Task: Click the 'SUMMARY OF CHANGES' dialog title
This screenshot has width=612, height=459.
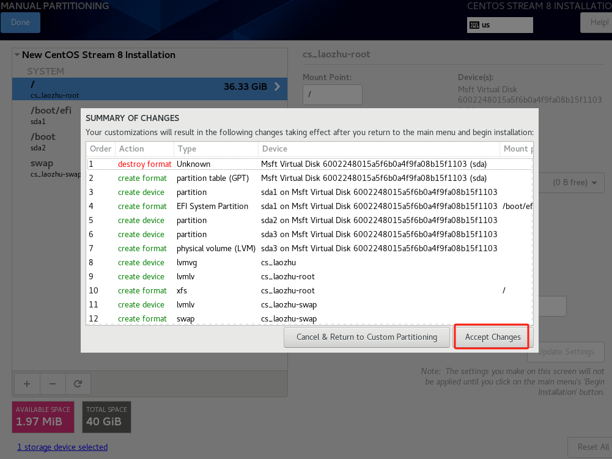Action: [x=132, y=118]
